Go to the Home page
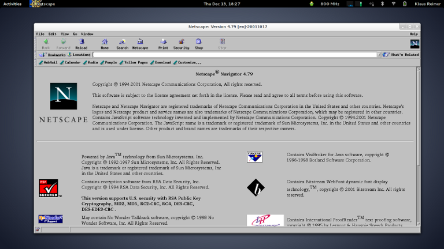 105,44
